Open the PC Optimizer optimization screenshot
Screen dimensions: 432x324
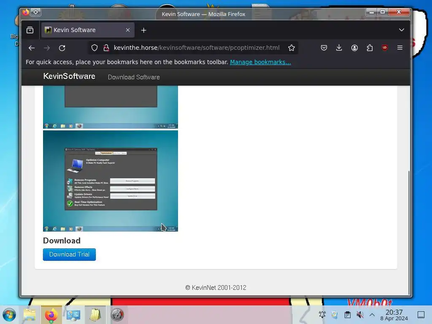[x=111, y=181]
